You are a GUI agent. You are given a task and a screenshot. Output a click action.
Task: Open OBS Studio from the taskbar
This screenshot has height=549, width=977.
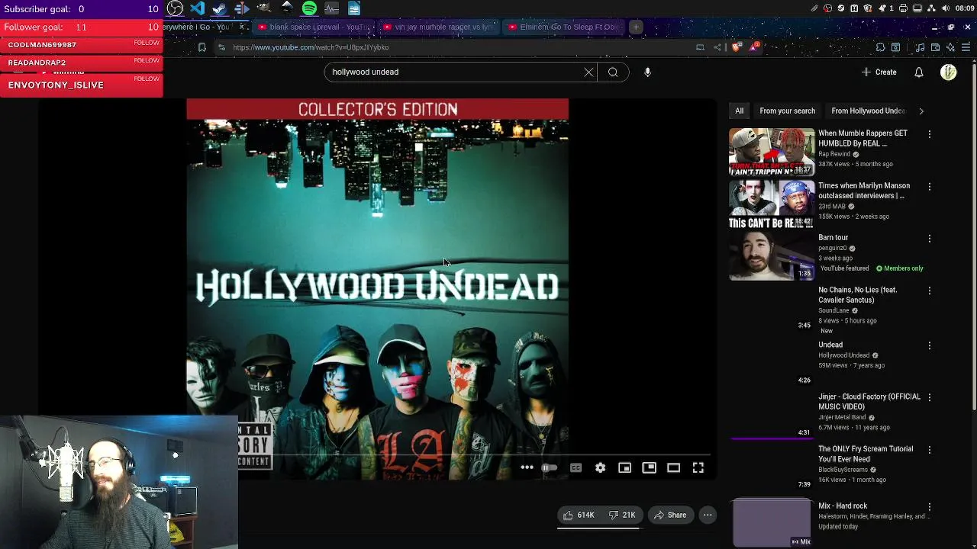(175, 8)
